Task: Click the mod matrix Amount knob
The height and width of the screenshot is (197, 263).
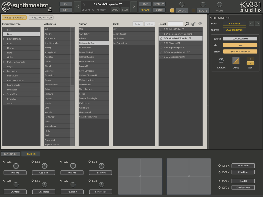Action: click(221, 61)
